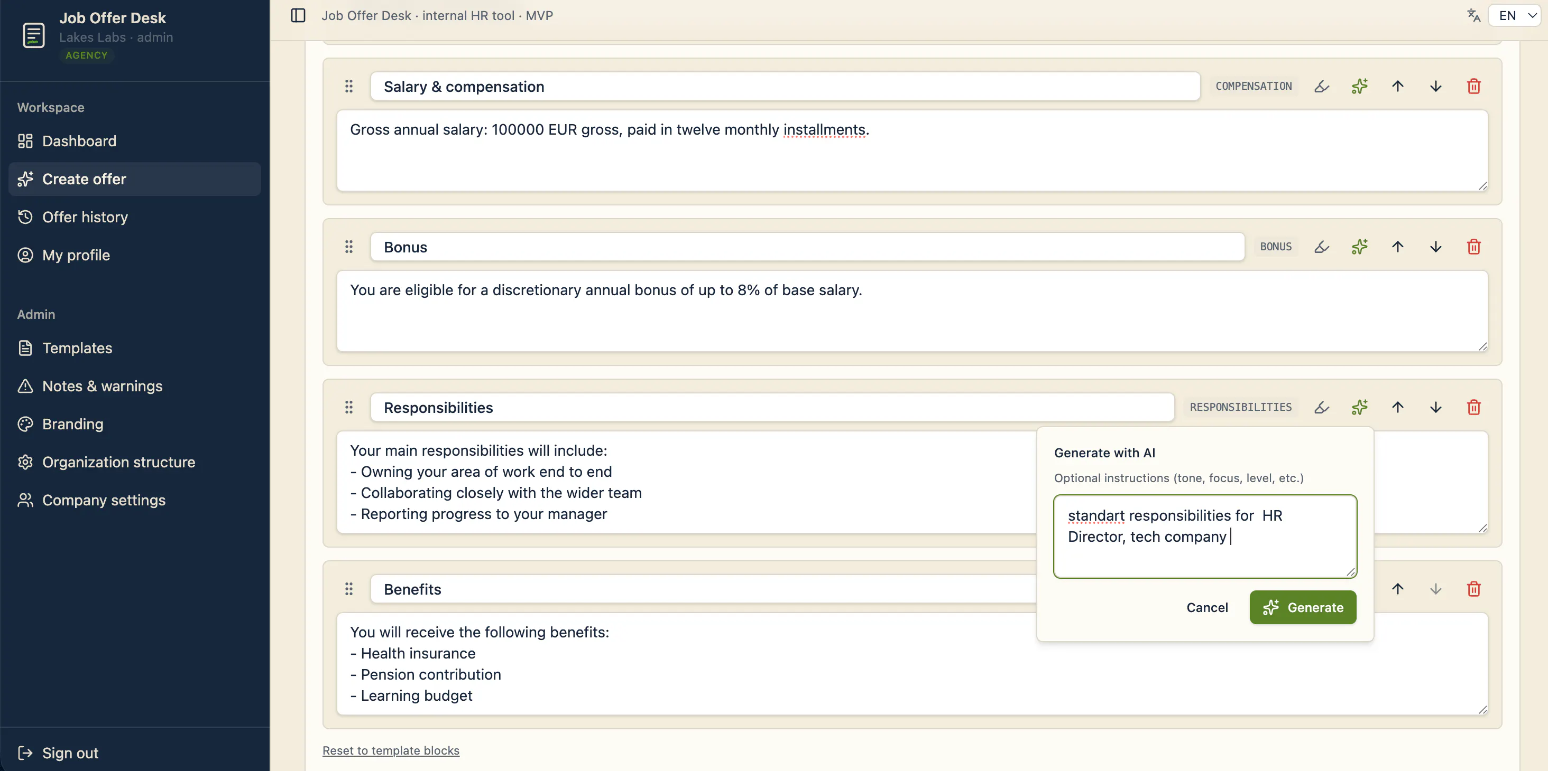Open Offer history page

[x=135, y=217]
